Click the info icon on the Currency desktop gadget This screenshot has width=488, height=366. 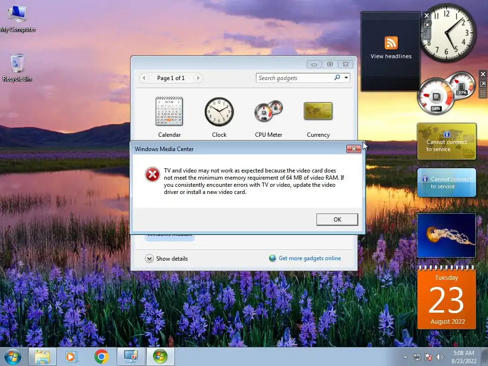[x=447, y=134]
